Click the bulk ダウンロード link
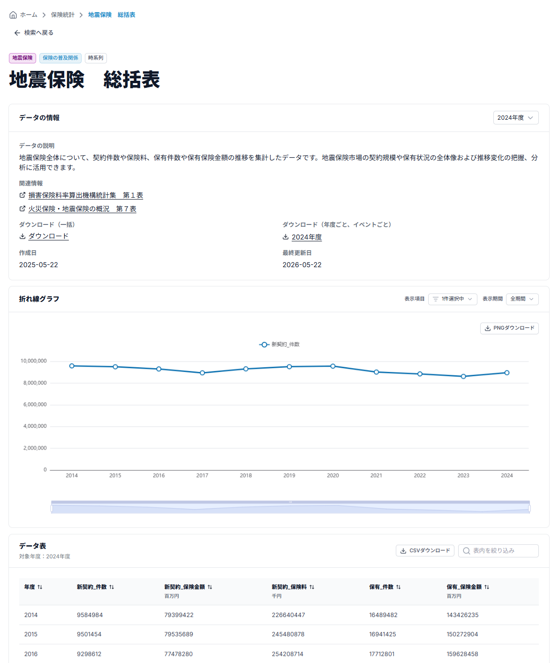559x663 pixels. (x=49, y=236)
